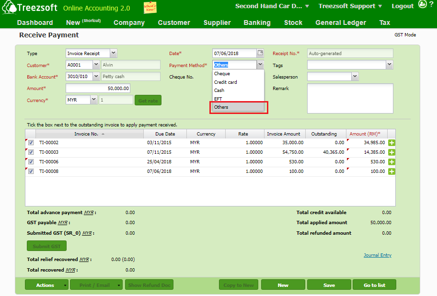
Task: Click the Treezsoft tree logo
Action: pyautogui.click(x=9, y=7)
